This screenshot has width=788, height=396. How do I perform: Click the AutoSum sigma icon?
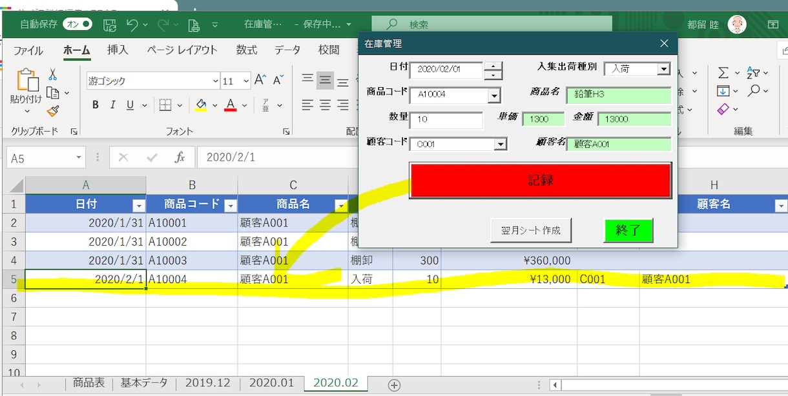coord(723,73)
